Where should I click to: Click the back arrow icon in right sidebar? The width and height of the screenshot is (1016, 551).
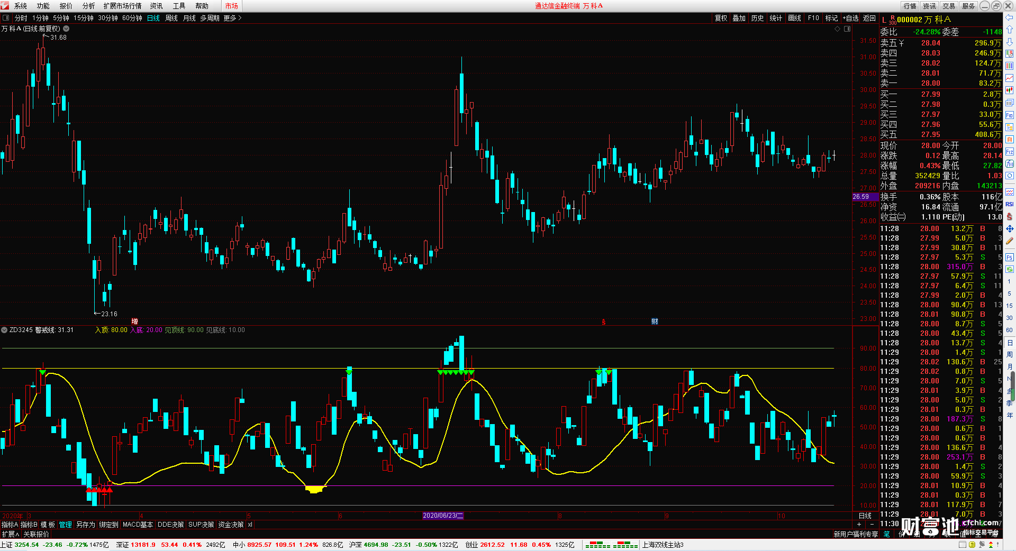tap(1010, 17)
